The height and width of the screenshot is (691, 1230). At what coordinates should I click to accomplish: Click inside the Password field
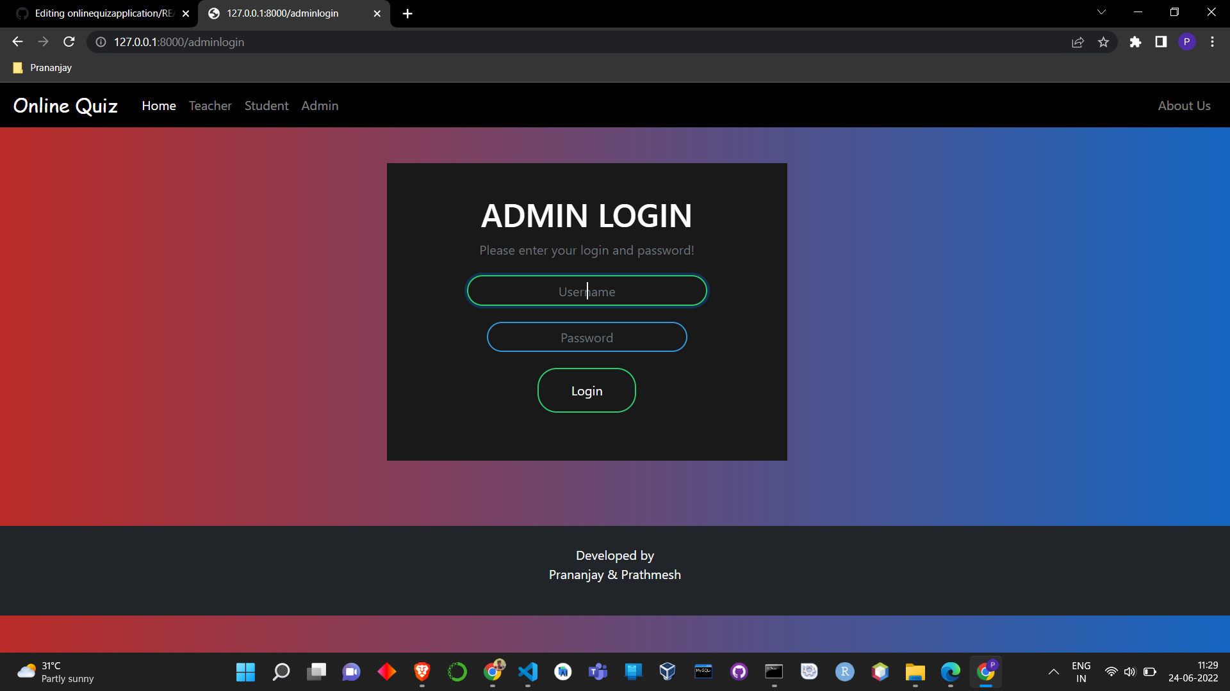(586, 337)
